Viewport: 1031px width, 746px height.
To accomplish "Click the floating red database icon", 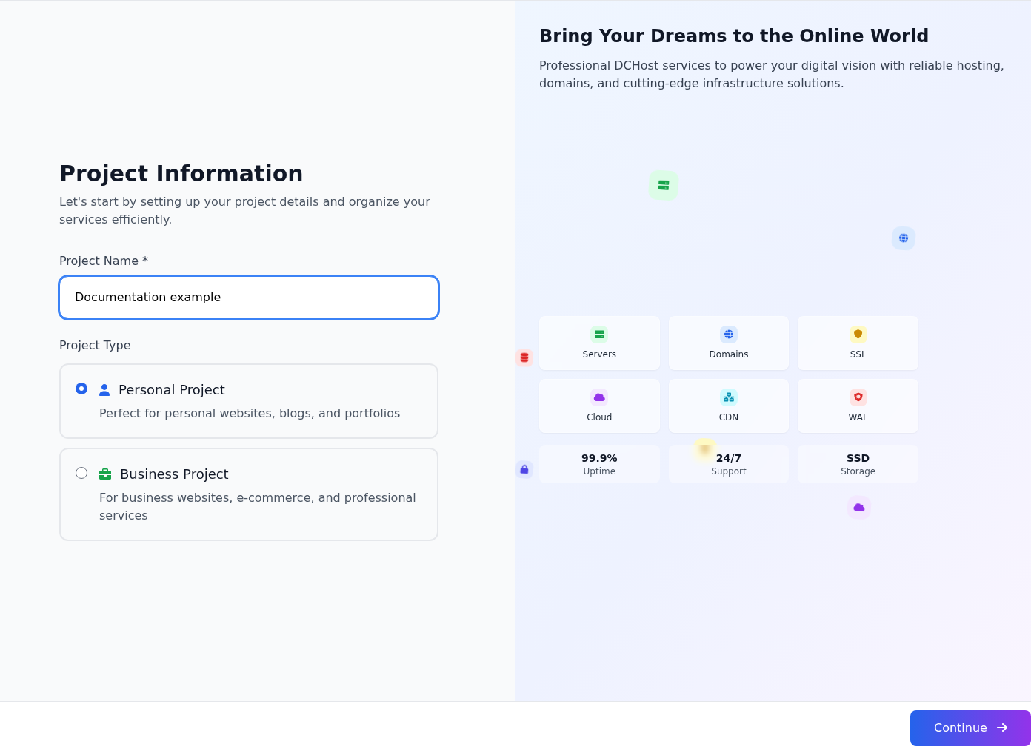I will 524,357.
